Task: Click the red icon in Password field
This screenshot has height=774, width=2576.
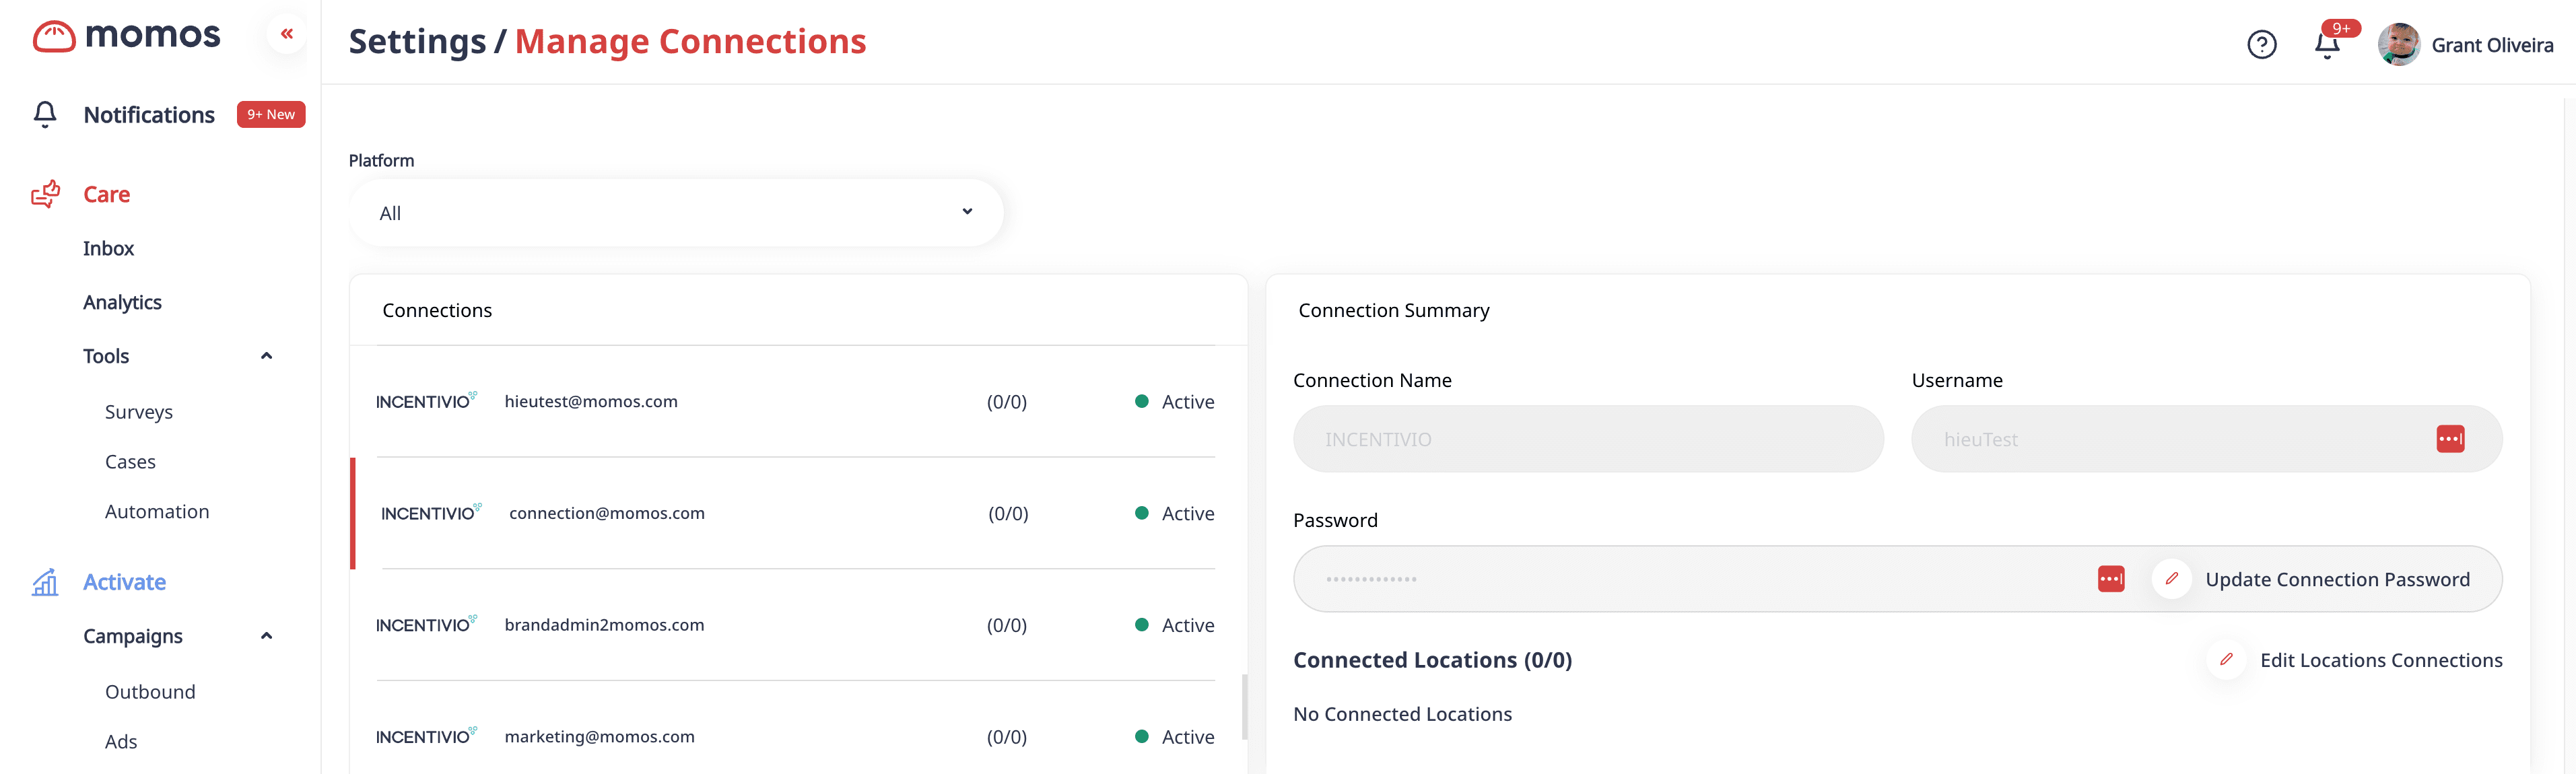Action: 2111,579
